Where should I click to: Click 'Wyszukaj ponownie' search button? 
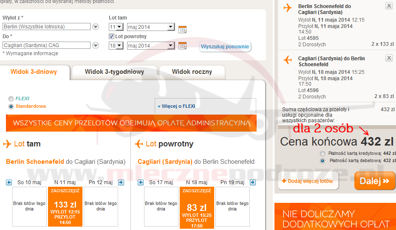point(225,46)
